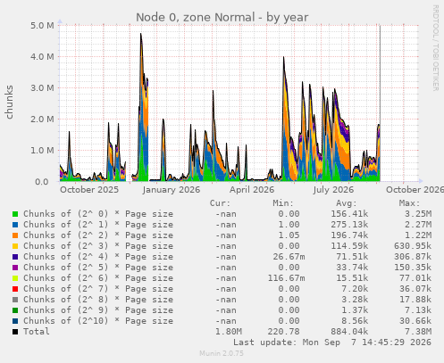
Task: Click the 'April 2026' x-axis label
Action: coord(252,190)
